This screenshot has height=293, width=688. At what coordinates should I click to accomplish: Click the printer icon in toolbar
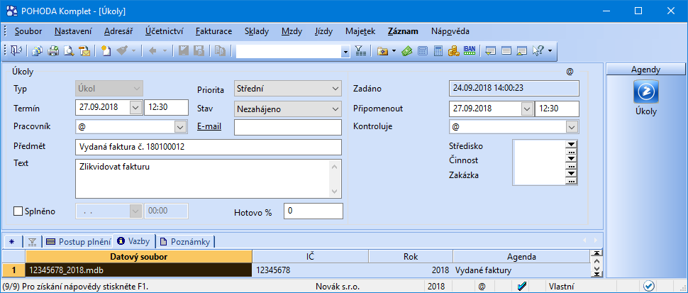(x=53, y=51)
